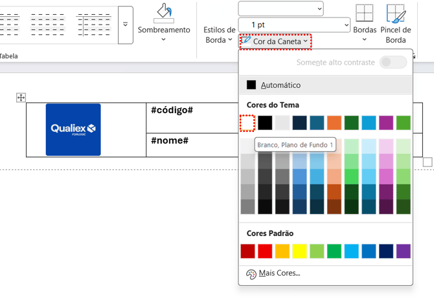Select the orange theme color swatch
This screenshot has height=304, width=434.
click(x=334, y=122)
